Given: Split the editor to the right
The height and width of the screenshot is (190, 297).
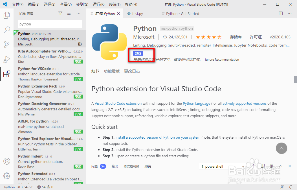Looking at the screenshot, I should [x=281, y=13].
